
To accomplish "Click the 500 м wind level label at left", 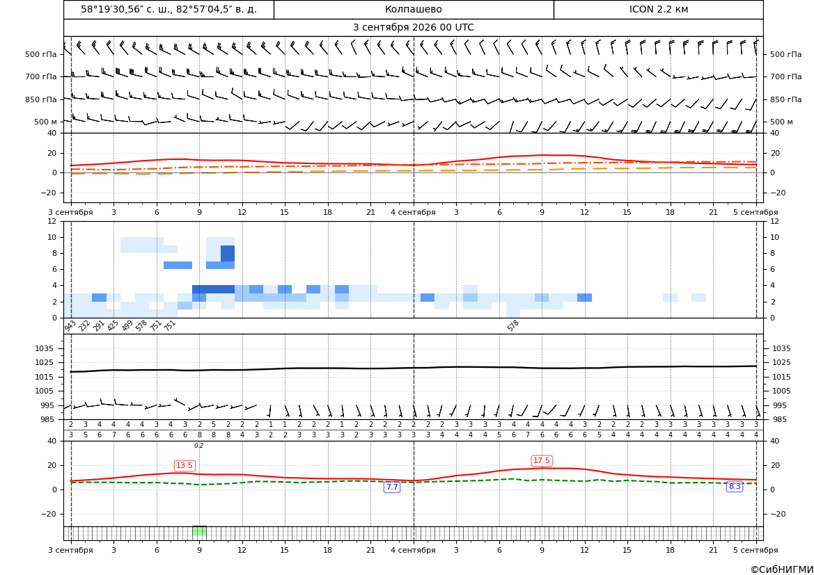I will 45,122.
